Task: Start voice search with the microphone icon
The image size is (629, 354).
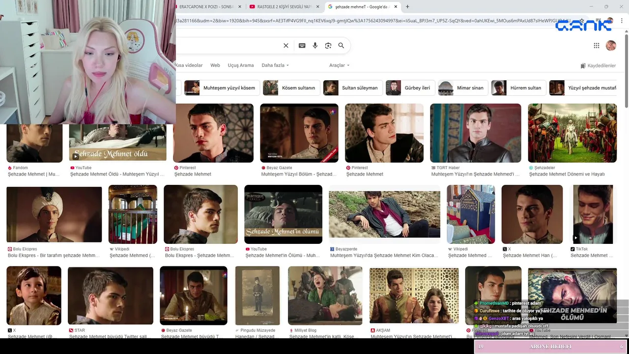Action: [315, 45]
